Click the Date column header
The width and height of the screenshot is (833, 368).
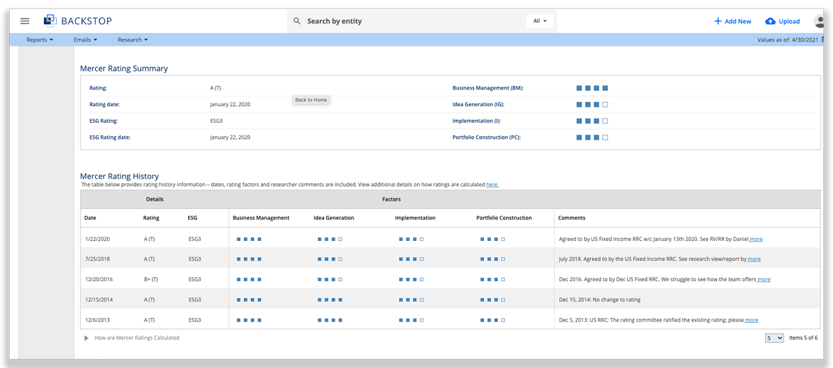pos(90,218)
